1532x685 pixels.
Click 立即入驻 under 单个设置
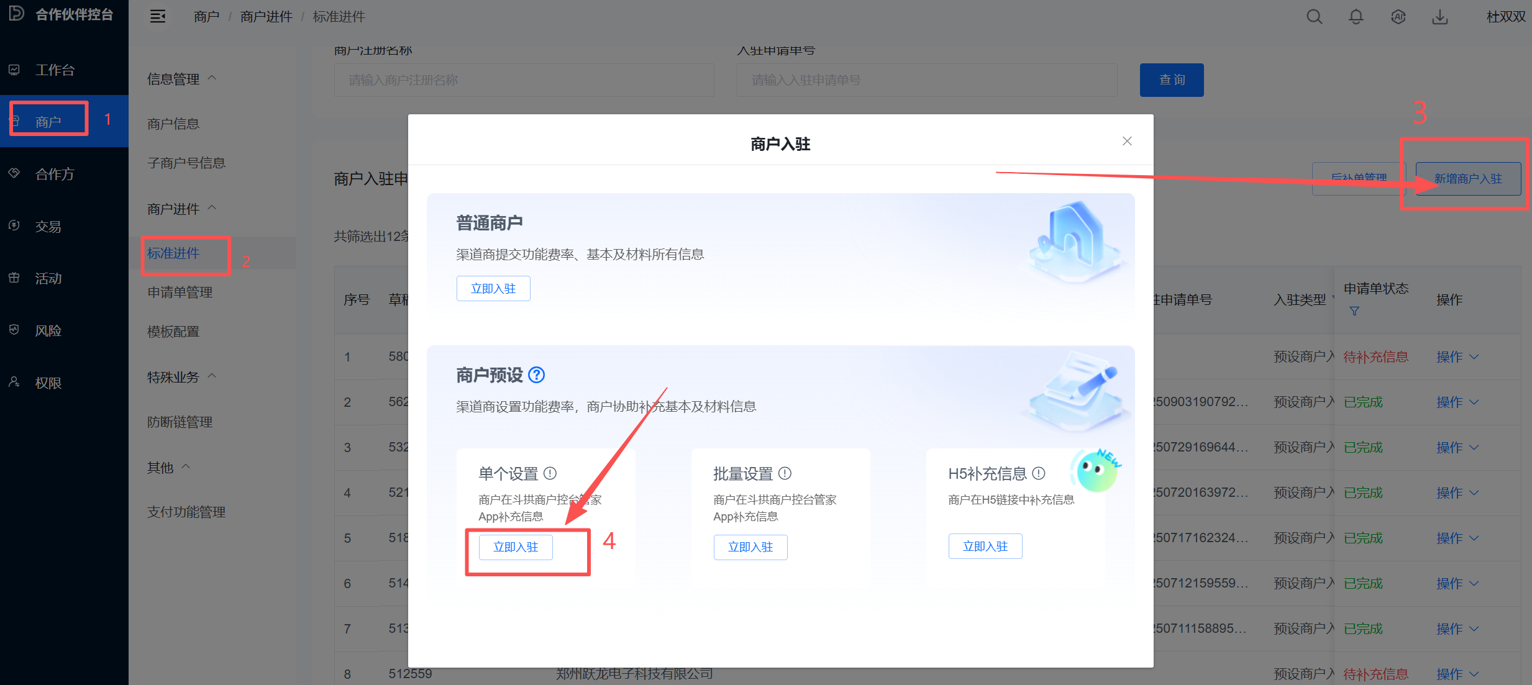point(516,547)
